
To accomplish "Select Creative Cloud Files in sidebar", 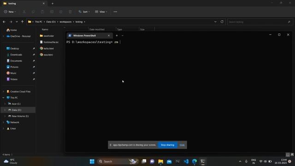I will pos(20,91).
